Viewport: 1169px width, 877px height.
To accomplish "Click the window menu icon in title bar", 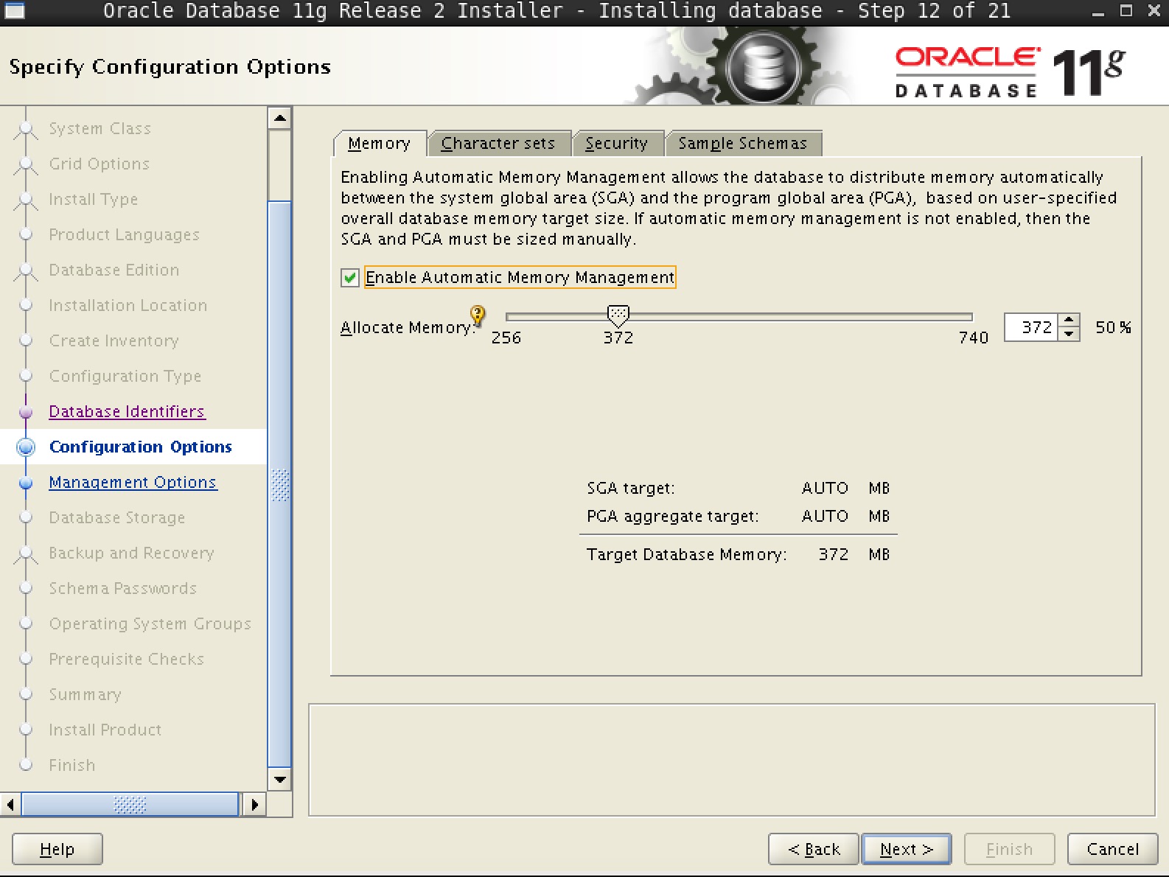I will pos(15,11).
